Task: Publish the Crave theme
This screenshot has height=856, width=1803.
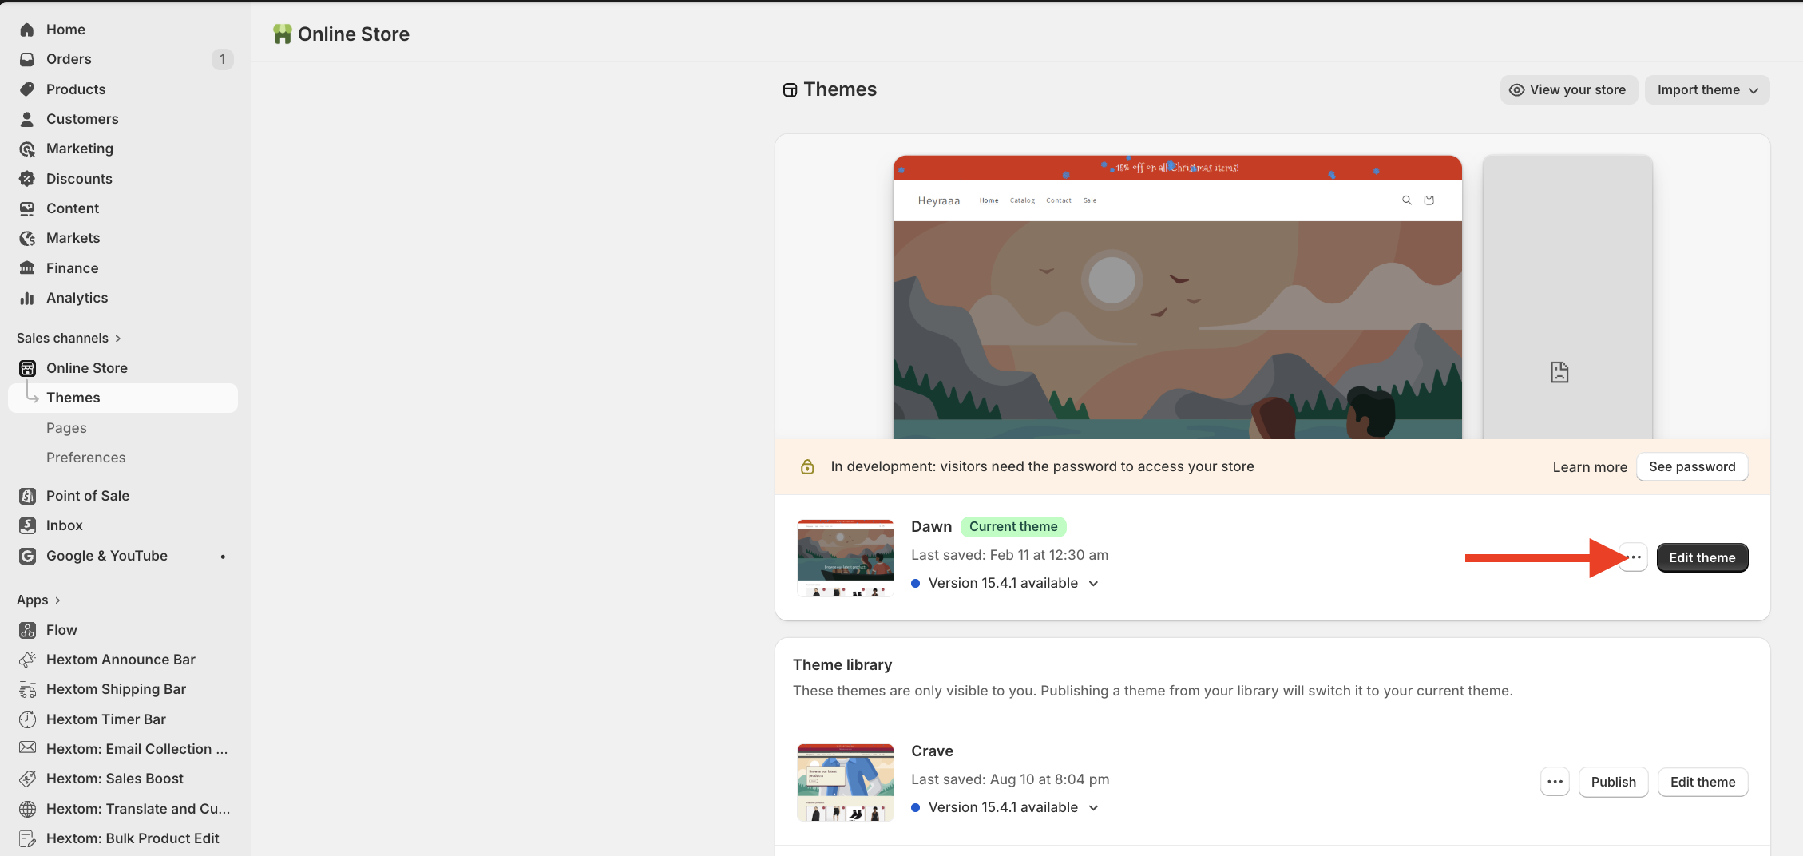Action: (x=1613, y=782)
